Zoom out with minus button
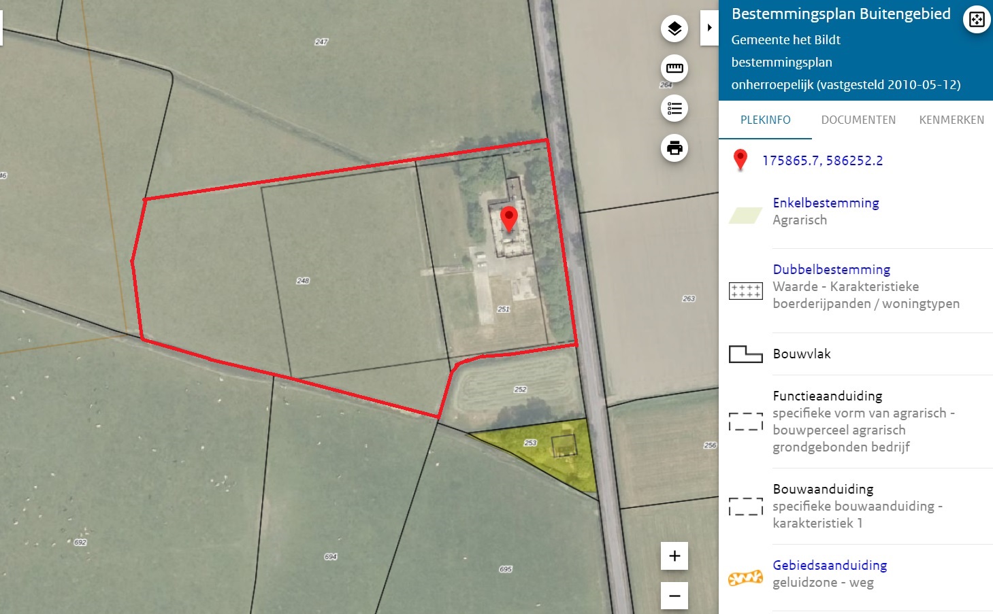 pos(674,596)
